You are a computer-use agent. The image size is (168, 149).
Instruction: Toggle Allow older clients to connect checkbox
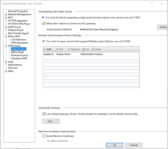click(44, 23)
